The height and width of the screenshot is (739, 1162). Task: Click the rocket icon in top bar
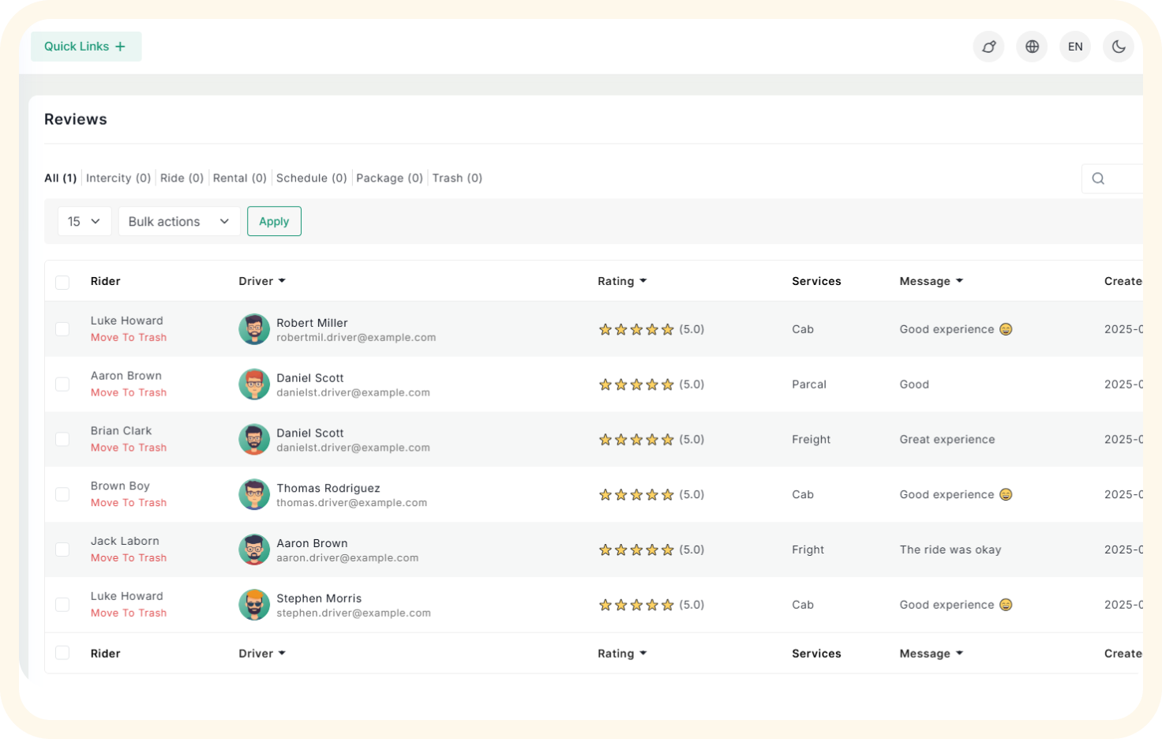click(x=988, y=47)
